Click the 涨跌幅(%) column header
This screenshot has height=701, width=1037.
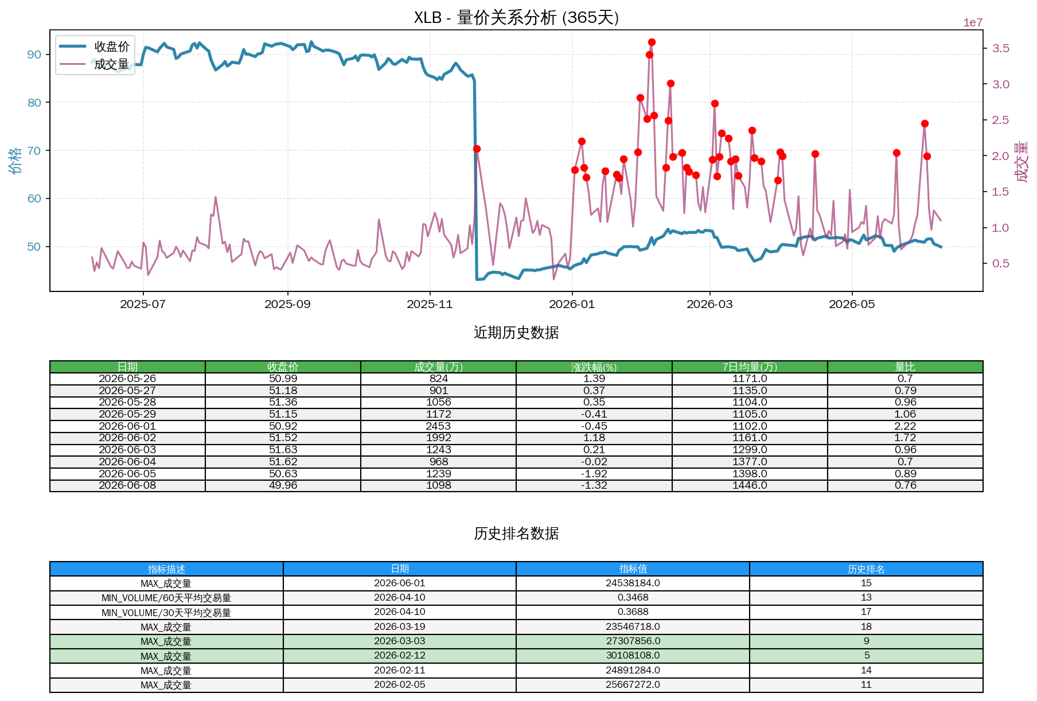point(594,367)
